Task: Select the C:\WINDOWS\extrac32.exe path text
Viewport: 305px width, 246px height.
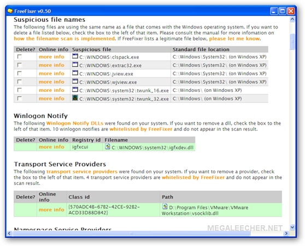Action: (110, 66)
